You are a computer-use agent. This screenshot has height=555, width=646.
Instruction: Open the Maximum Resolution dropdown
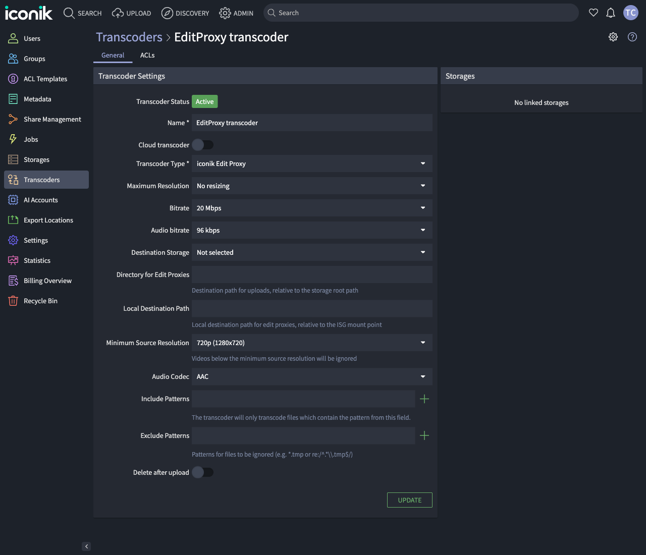[312, 186]
